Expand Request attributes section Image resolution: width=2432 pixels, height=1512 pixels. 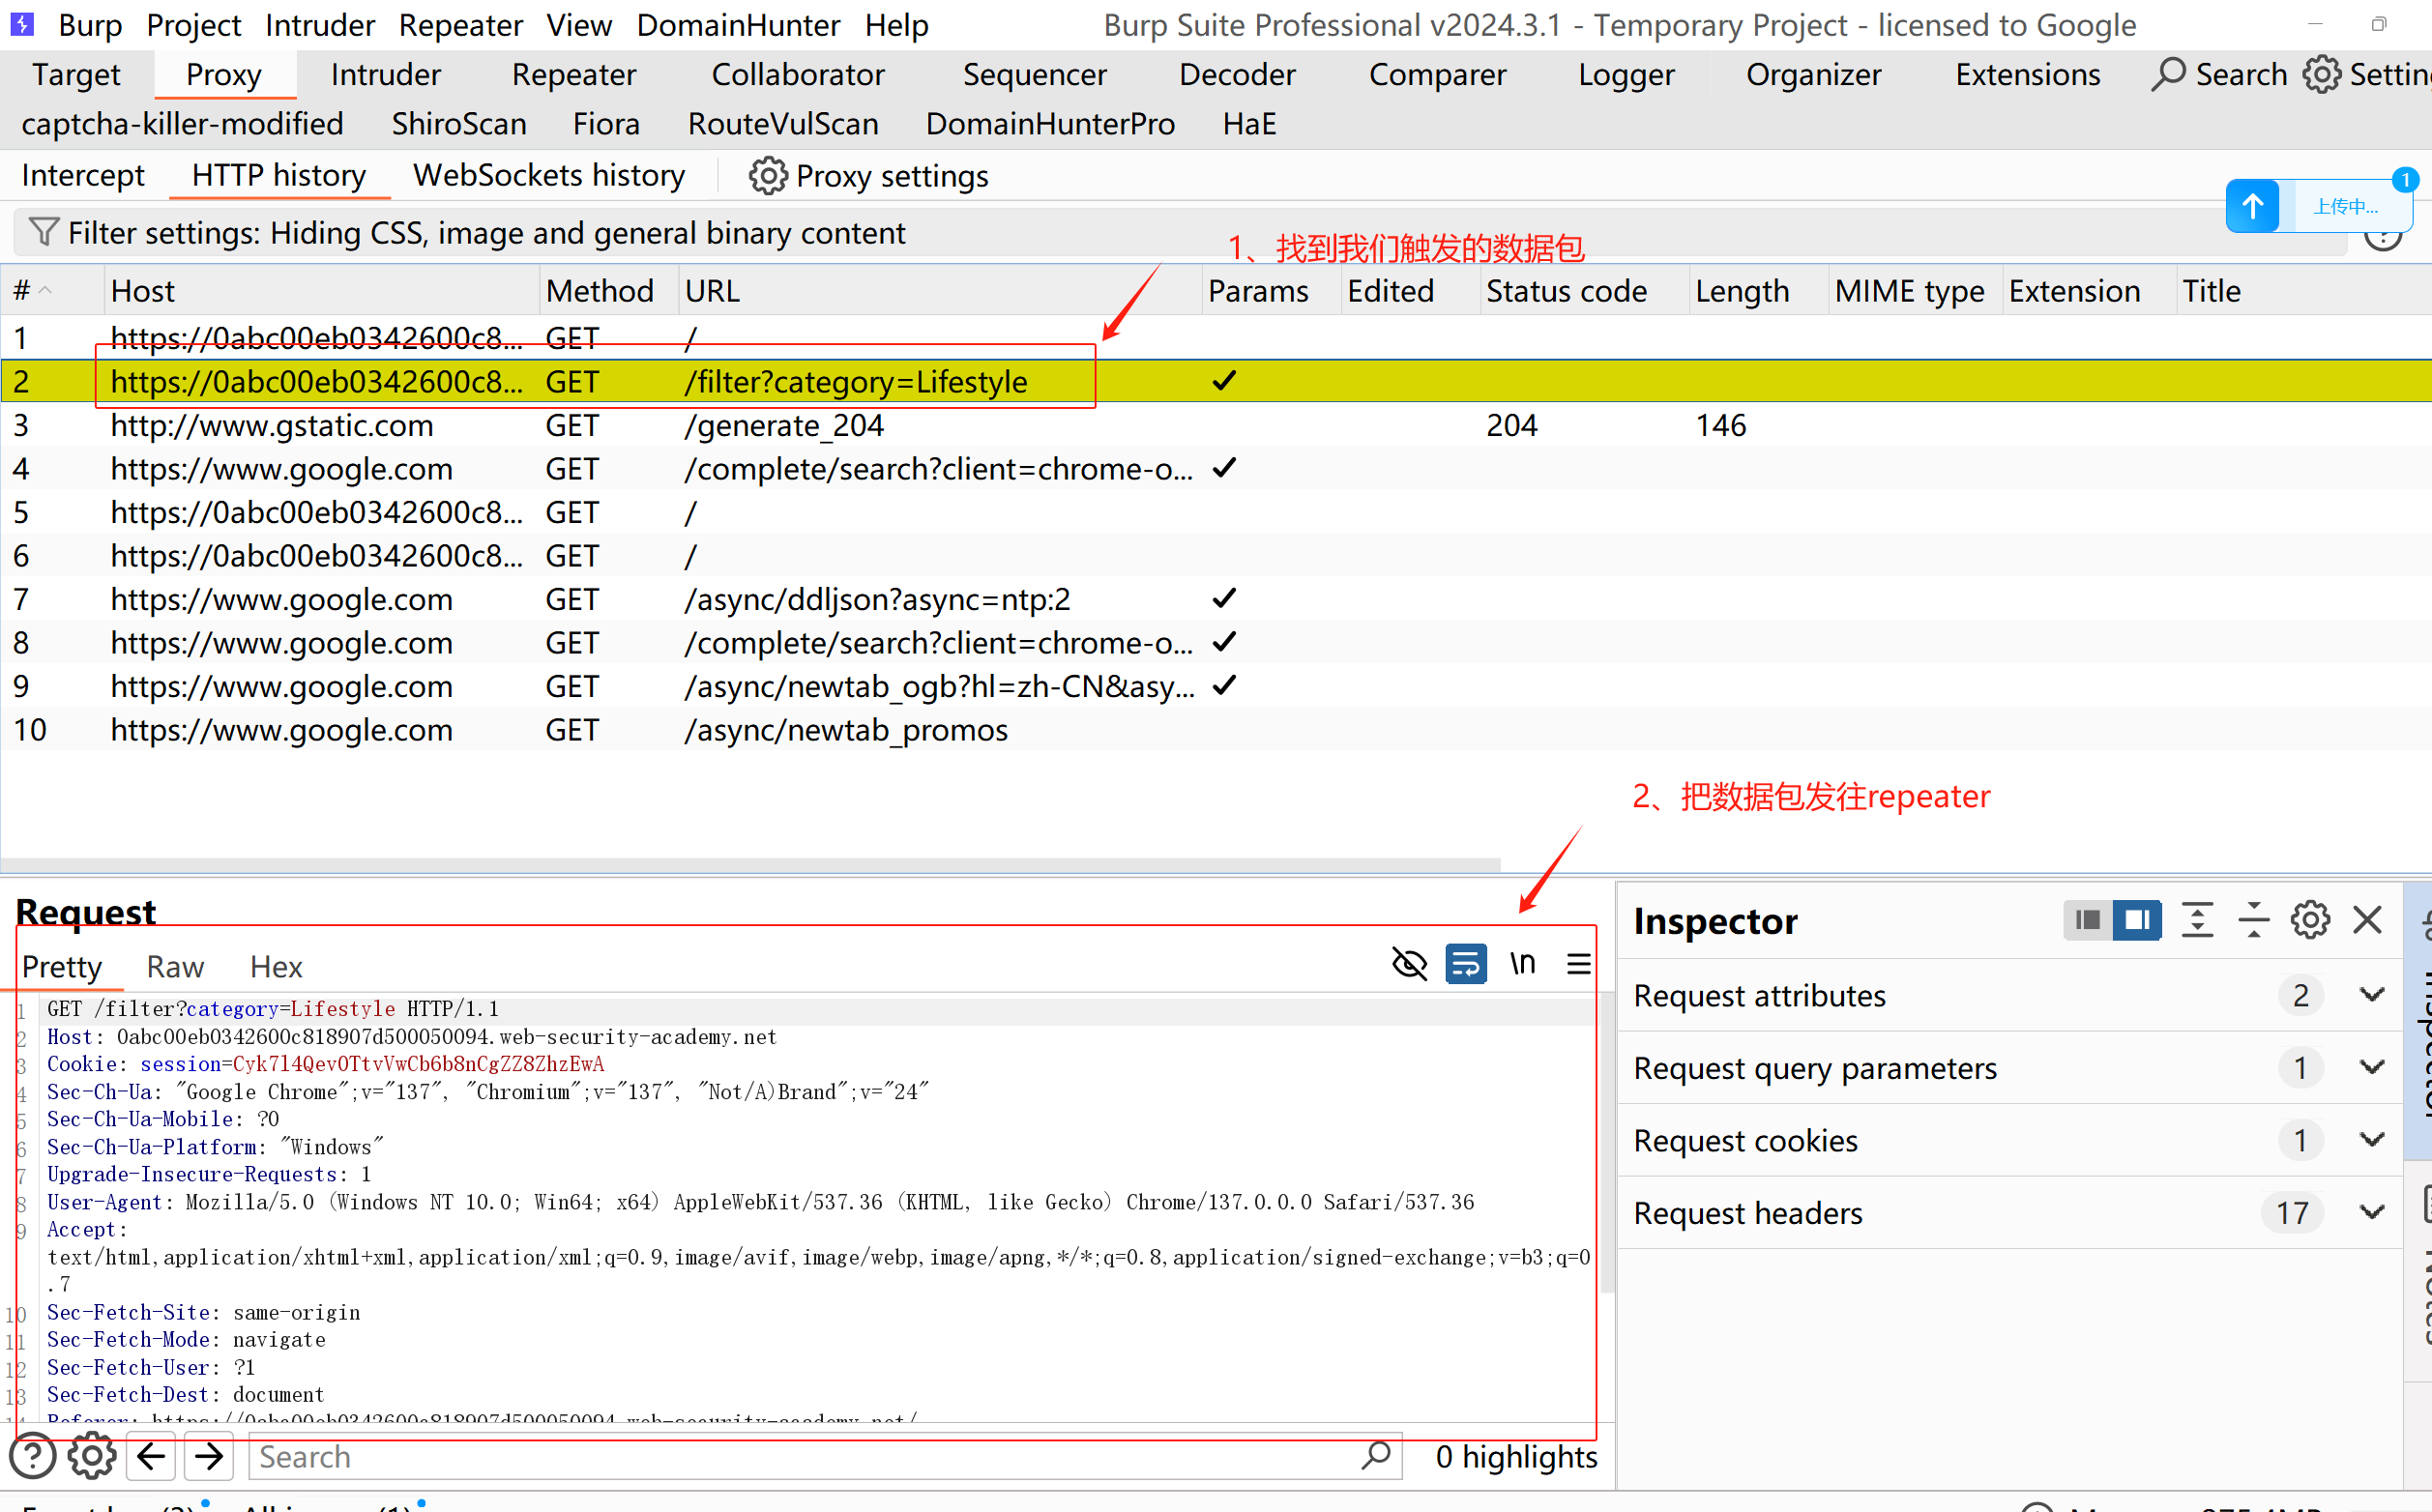(x=2371, y=995)
